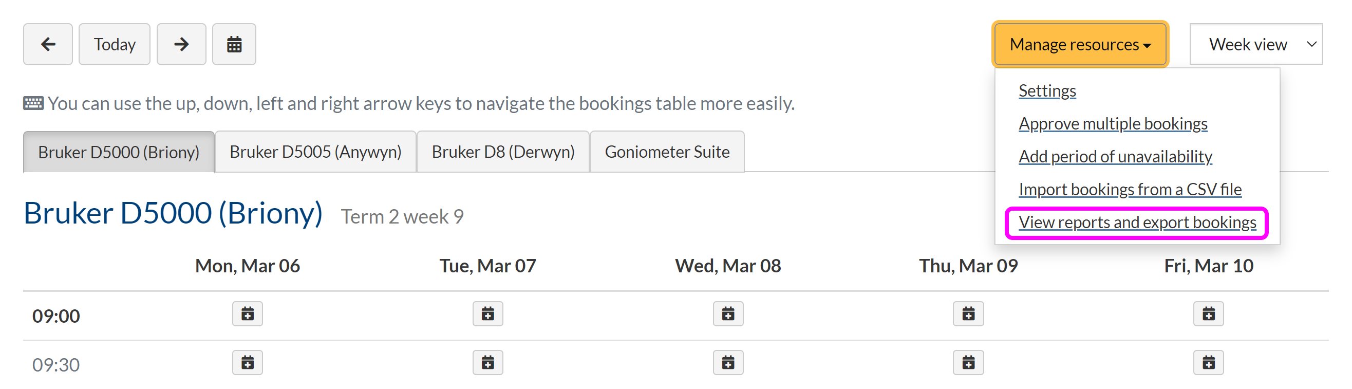Open View reports and export bookings

1137,223
